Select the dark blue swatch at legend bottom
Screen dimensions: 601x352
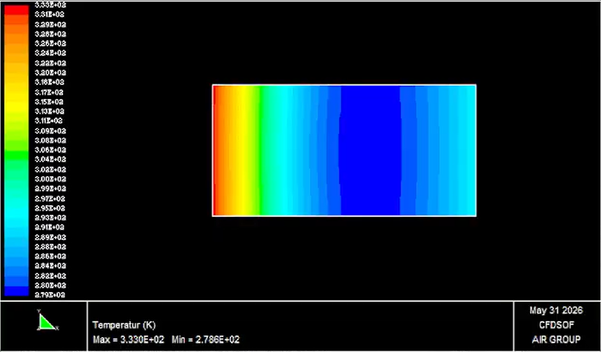pos(17,291)
